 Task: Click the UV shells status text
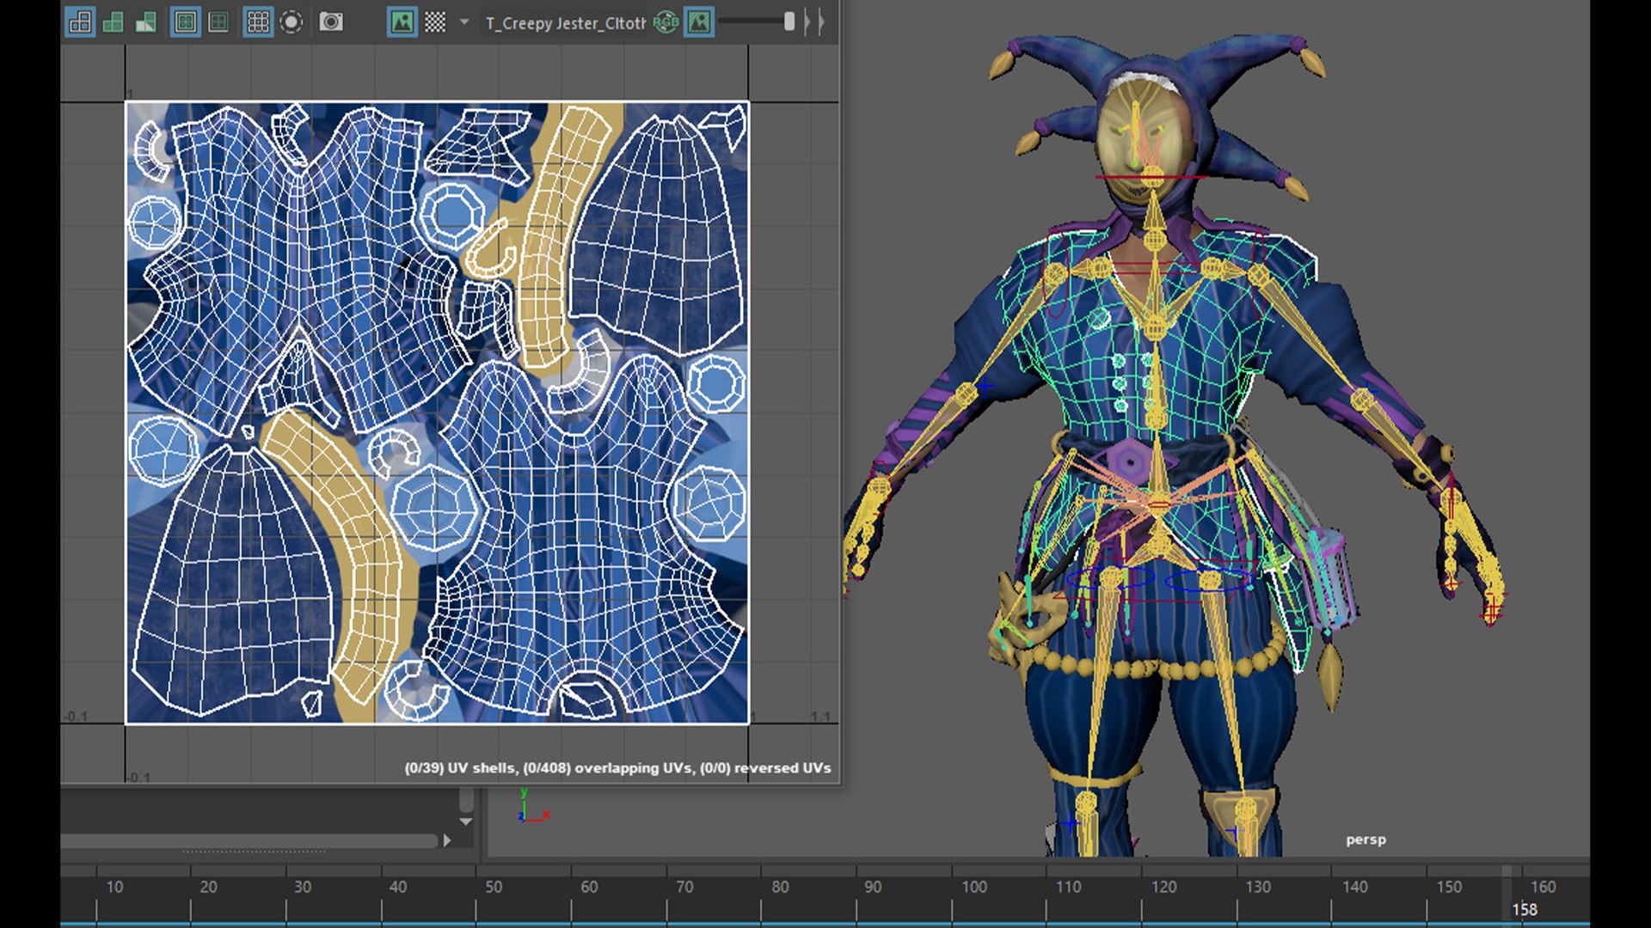[x=617, y=768]
